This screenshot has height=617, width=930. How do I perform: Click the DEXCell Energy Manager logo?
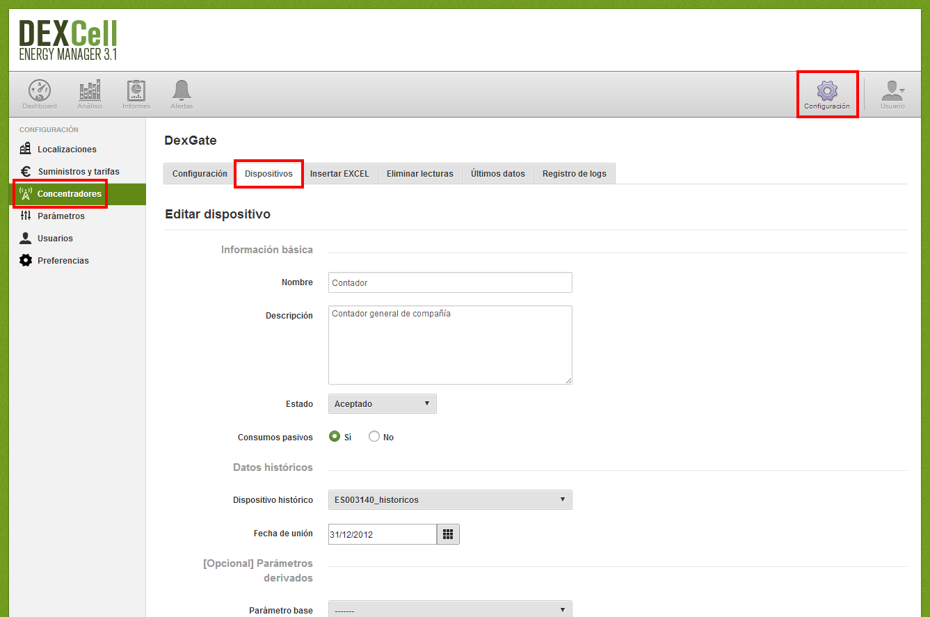(x=68, y=40)
